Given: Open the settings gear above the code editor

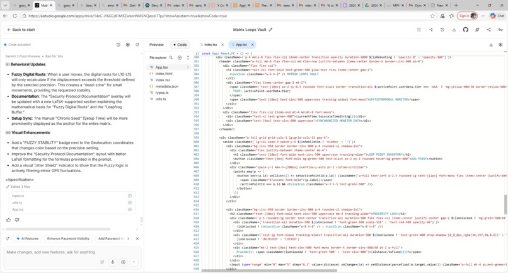Looking at the screenshot, I should 500,45.
